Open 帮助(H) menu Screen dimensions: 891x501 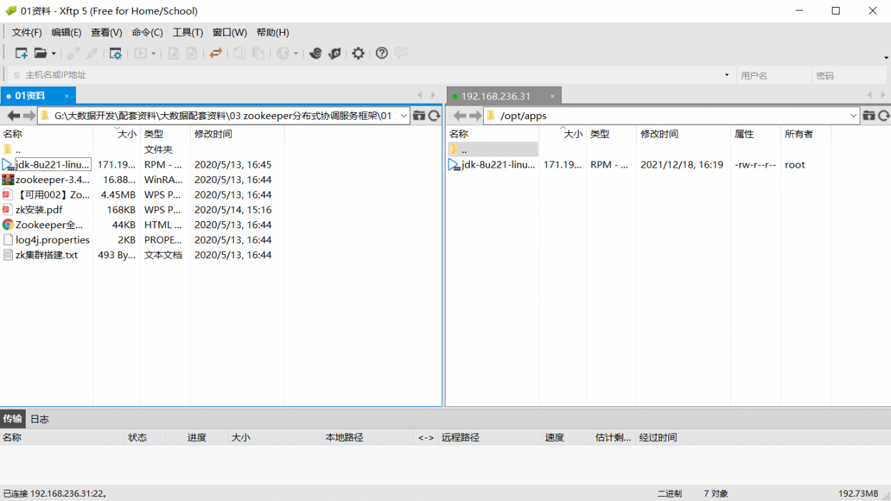pyautogui.click(x=273, y=32)
